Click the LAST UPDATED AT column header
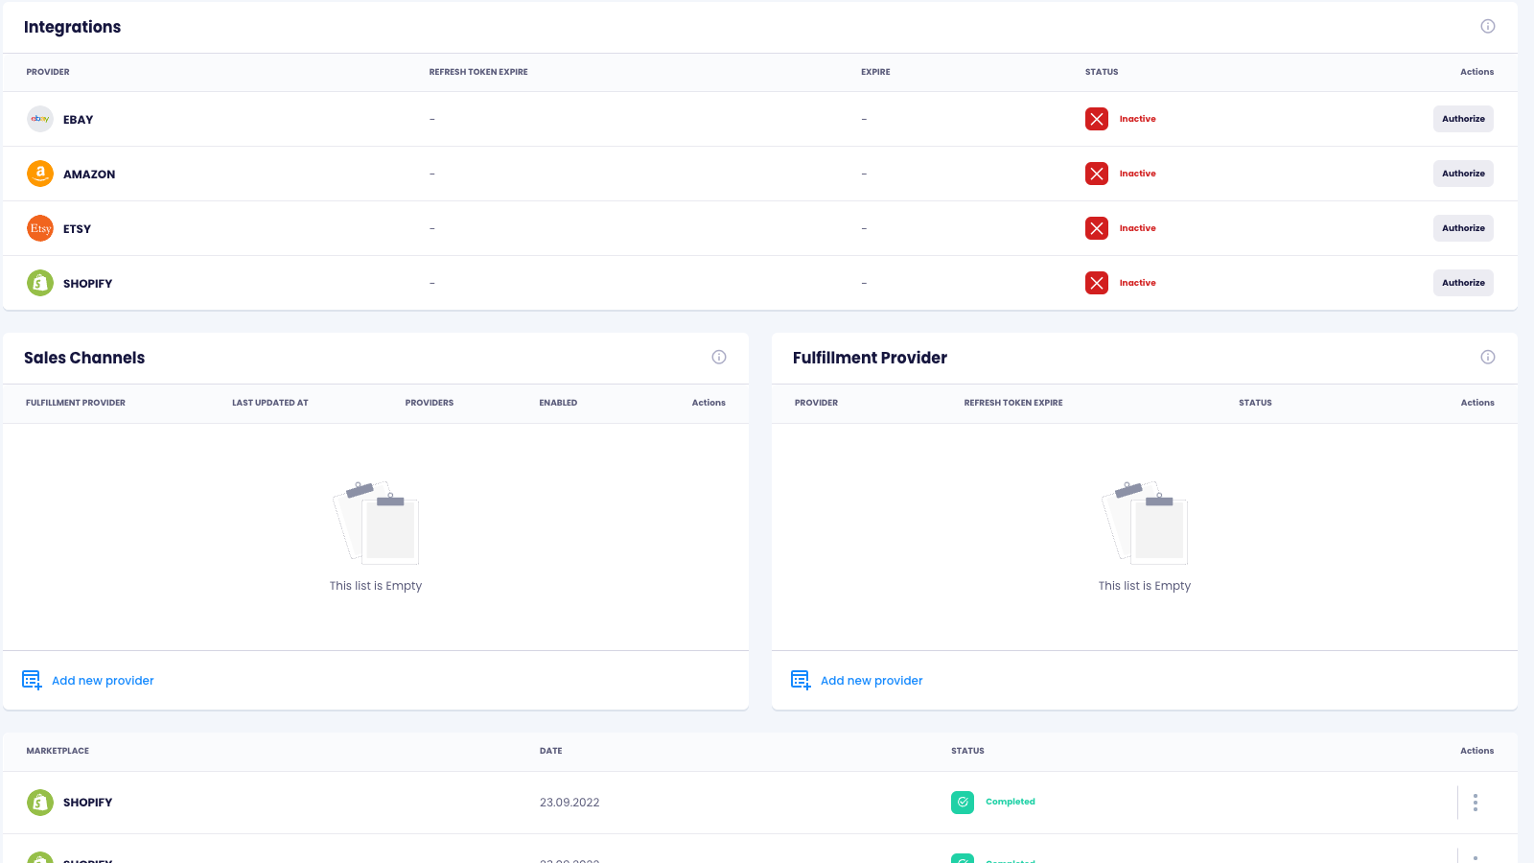The height and width of the screenshot is (863, 1534). (x=270, y=403)
